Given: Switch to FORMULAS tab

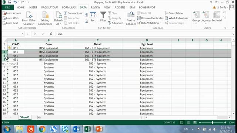Looking at the screenshot, I should pyautogui.click(x=69, y=7).
